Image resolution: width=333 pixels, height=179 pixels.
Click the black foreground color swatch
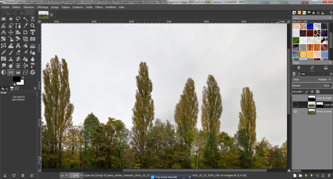click(16, 79)
